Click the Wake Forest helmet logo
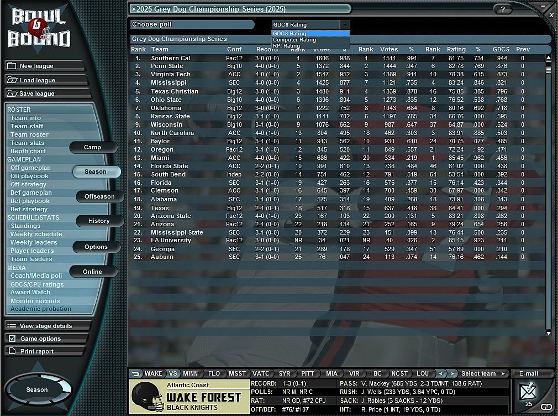The width and height of the screenshot is (558, 416). pos(147,397)
